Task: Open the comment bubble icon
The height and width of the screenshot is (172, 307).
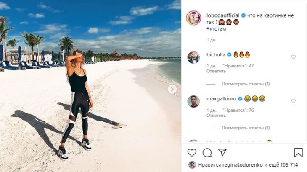Action: [x=207, y=153]
